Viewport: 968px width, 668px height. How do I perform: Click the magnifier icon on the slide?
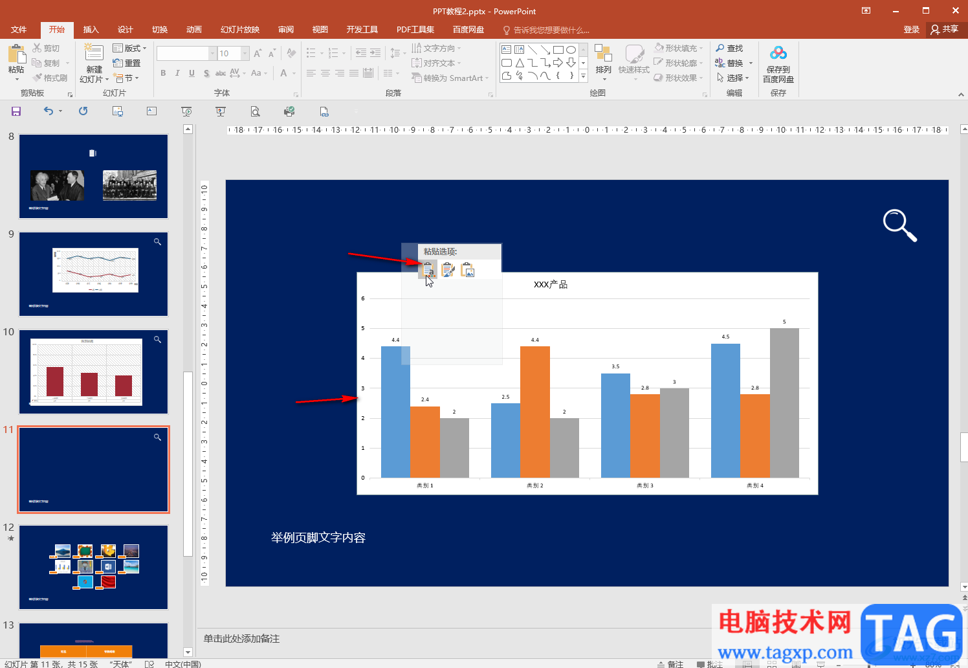pos(900,225)
